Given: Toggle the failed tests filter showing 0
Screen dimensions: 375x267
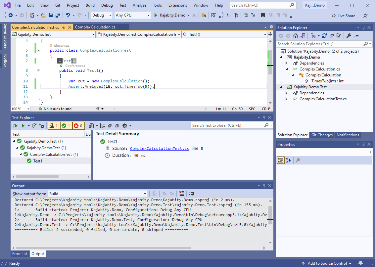Looking at the screenshot, I should click(x=79, y=126).
